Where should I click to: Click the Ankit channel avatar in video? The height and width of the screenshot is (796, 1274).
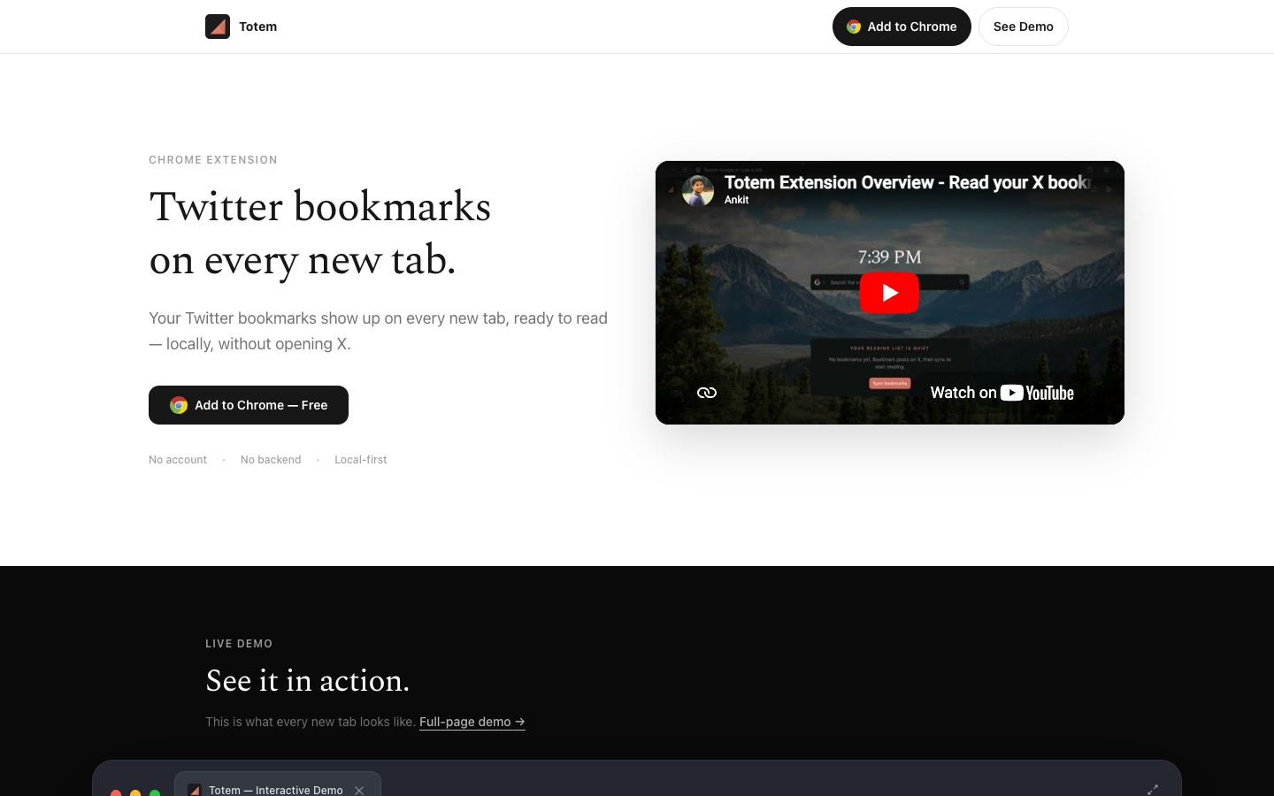(698, 190)
